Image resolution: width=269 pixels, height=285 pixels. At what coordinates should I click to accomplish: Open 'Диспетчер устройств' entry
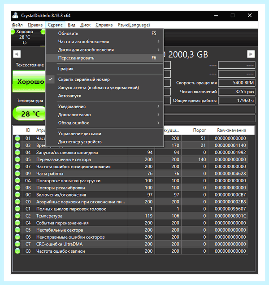point(104,142)
